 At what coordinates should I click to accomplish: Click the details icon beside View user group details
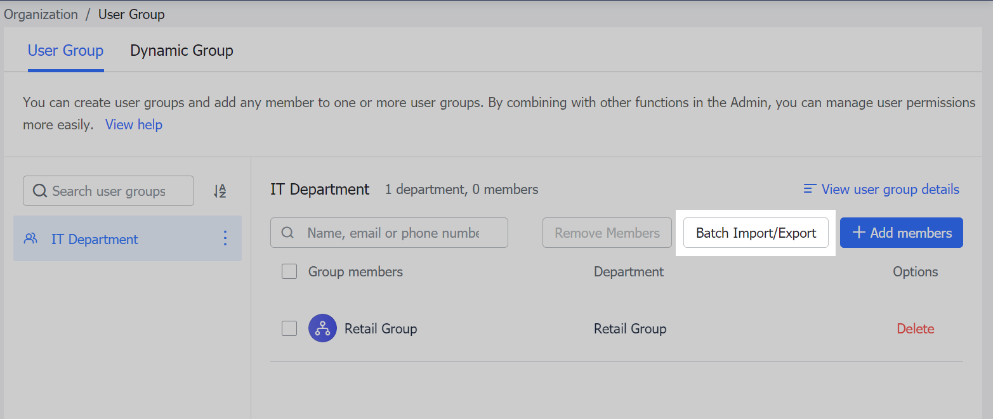pos(809,188)
